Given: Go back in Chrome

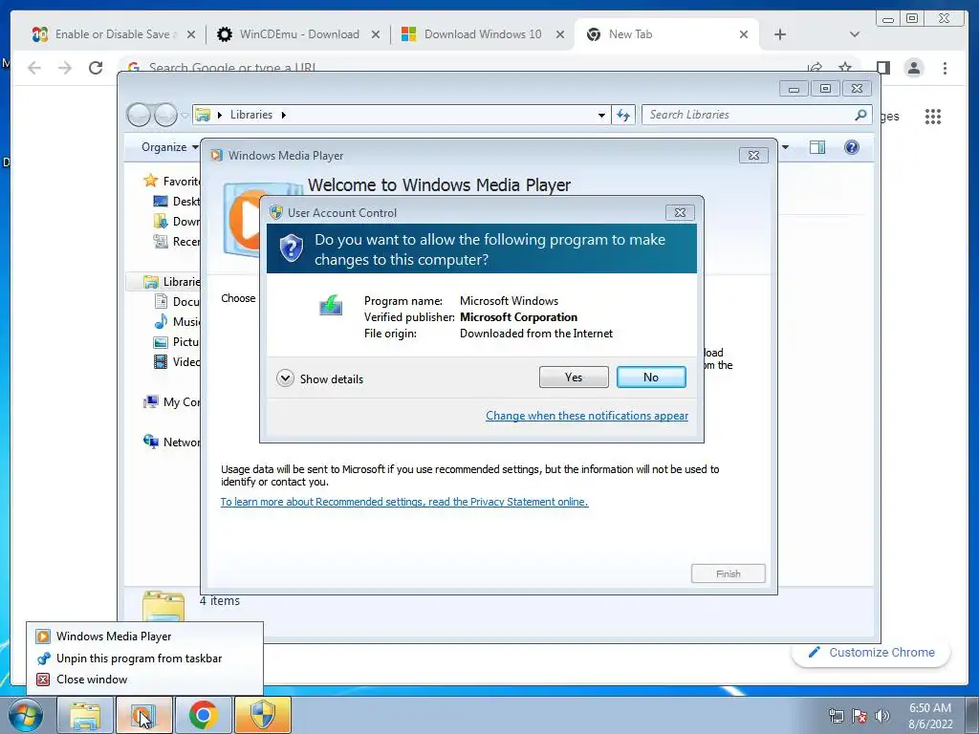Looking at the screenshot, I should click(34, 68).
